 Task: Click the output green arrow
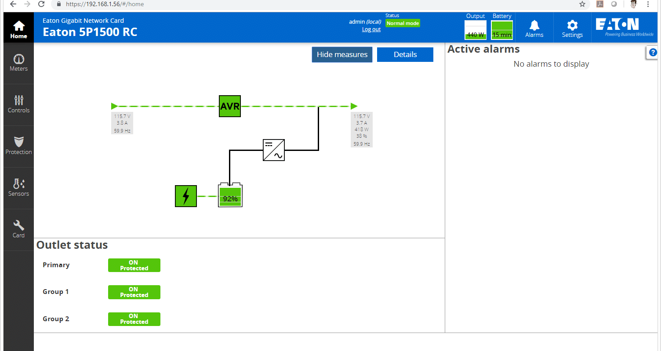pyautogui.click(x=354, y=106)
